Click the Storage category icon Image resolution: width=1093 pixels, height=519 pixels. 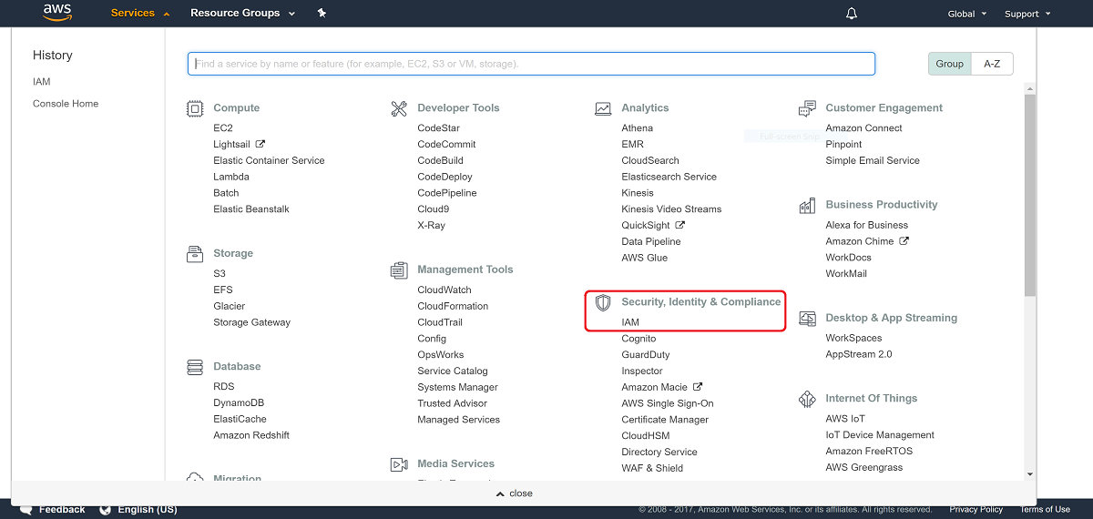195,254
